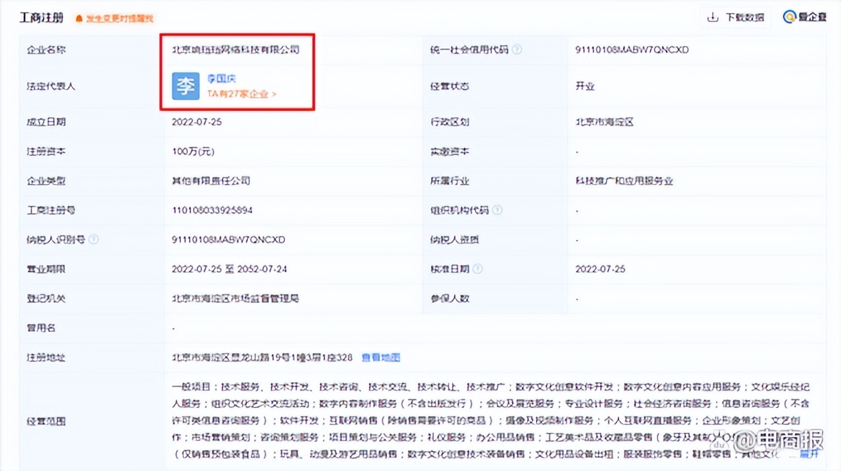The width and height of the screenshot is (841, 471).
Task: Open help icon next to 组织机构代码
Action: [x=497, y=210]
